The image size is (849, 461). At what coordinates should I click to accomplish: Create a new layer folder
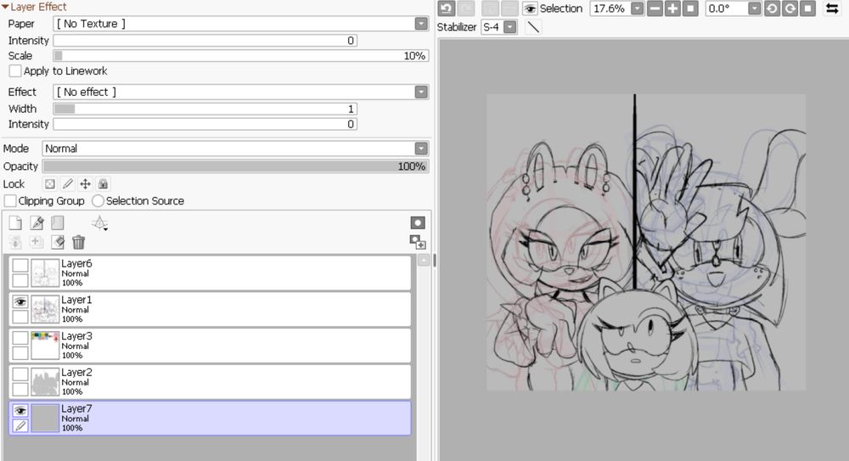58,222
